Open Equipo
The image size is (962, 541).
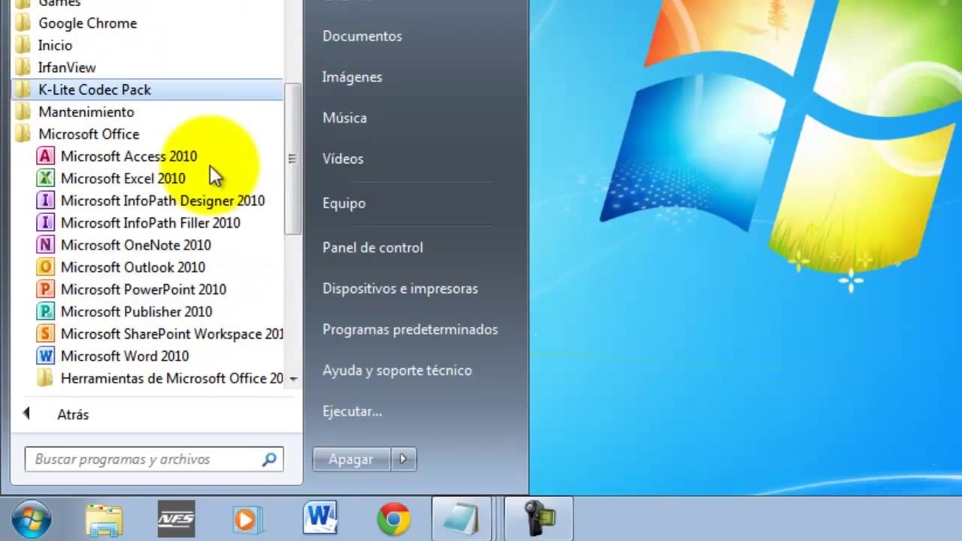(x=344, y=203)
